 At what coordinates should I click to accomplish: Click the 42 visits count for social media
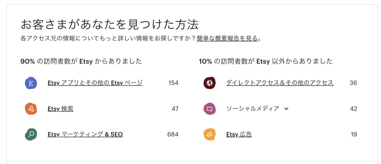pyautogui.click(x=353, y=109)
